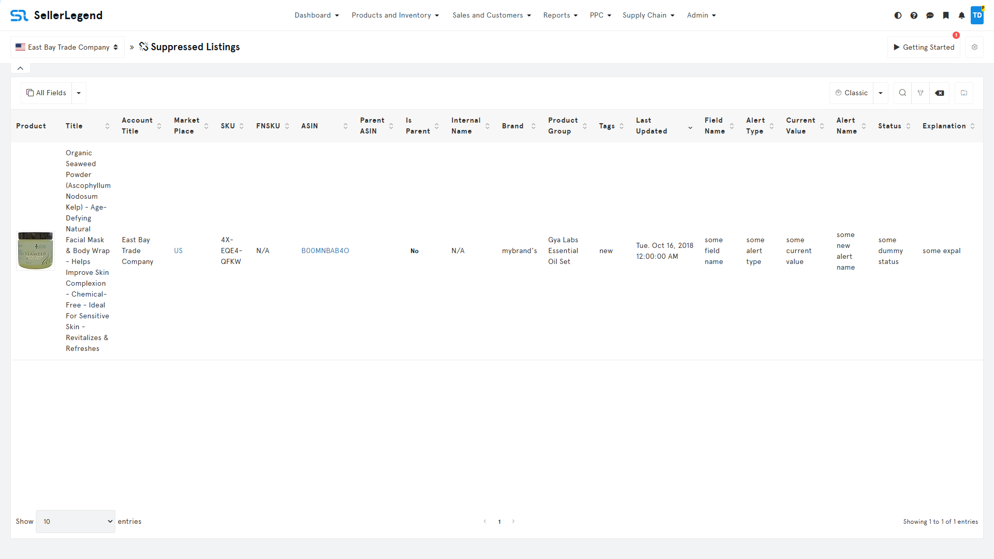Click the seaweed product thumbnail

pos(35,251)
